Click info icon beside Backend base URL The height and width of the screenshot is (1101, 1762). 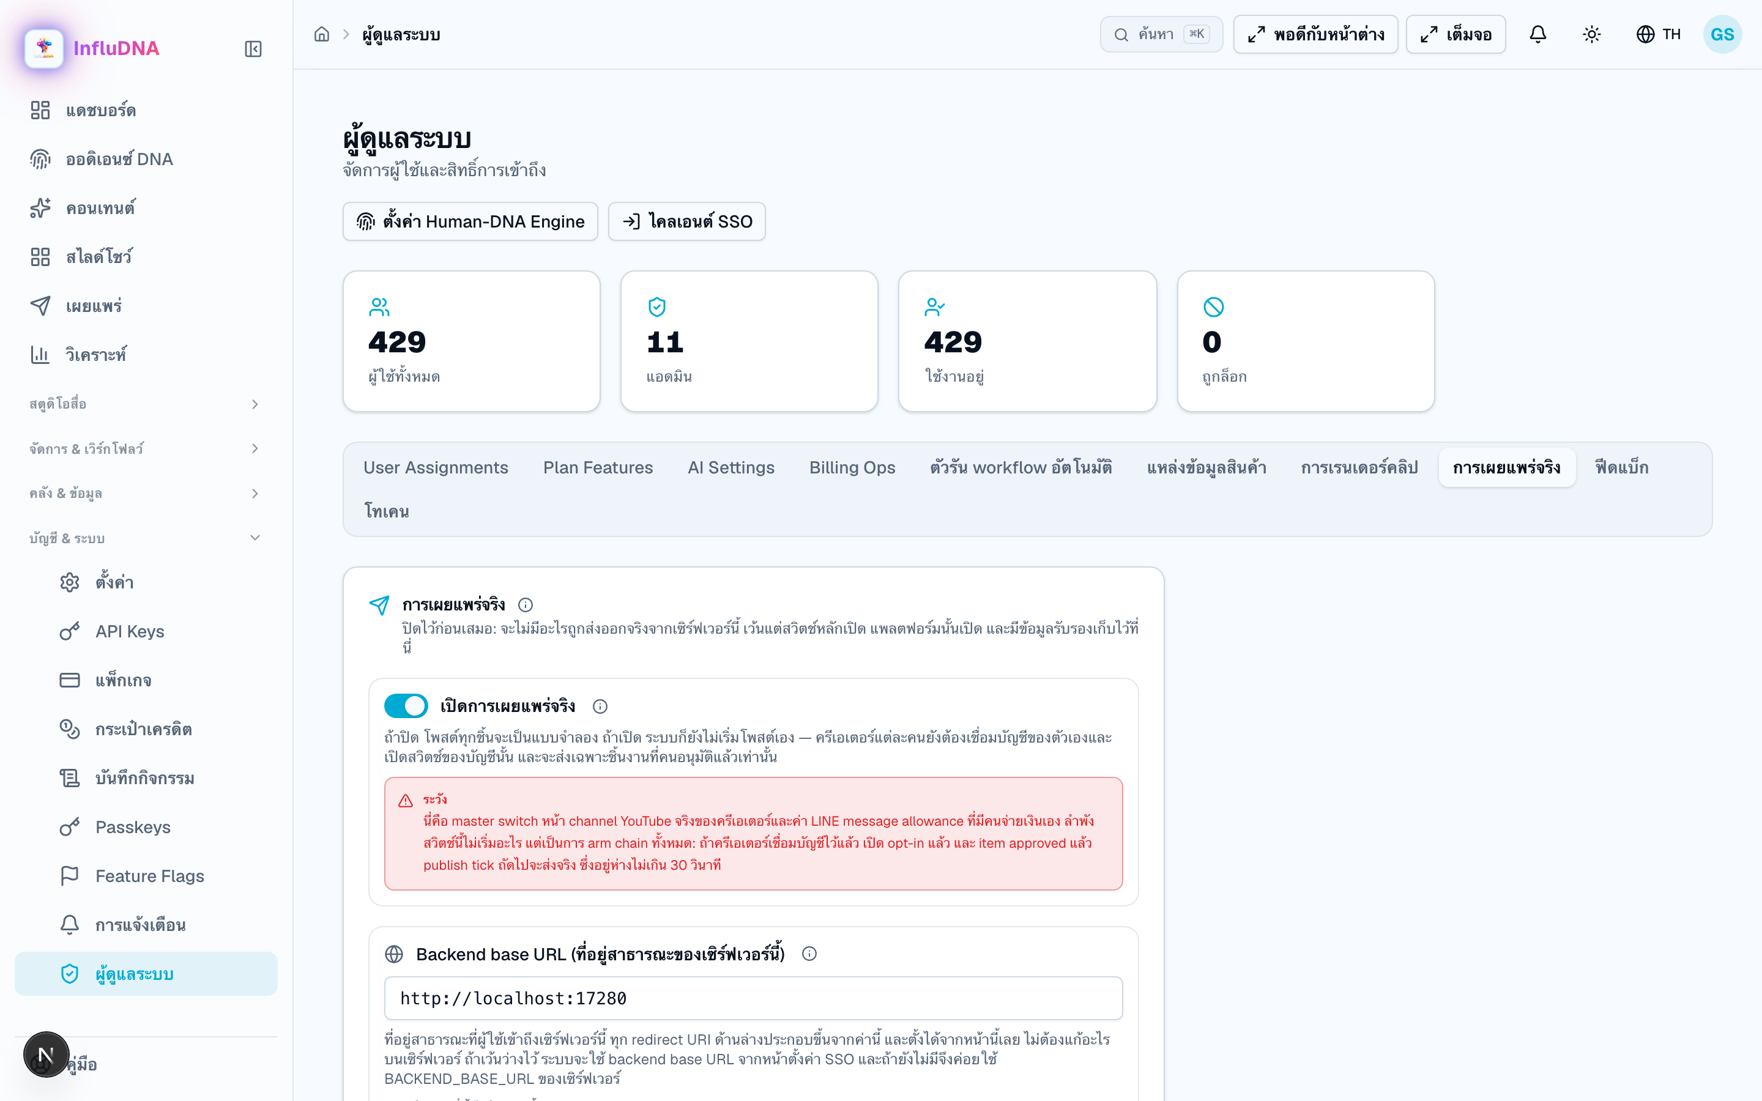coord(809,954)
